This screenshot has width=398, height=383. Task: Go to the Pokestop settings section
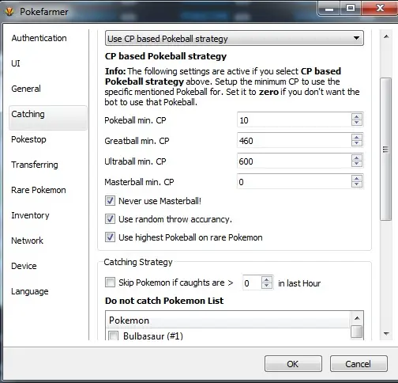coord(28,139)
